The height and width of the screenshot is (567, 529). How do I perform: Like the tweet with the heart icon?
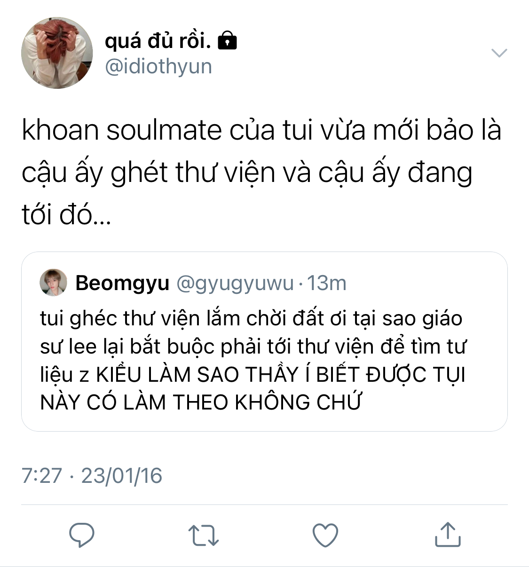pos(325,535)
